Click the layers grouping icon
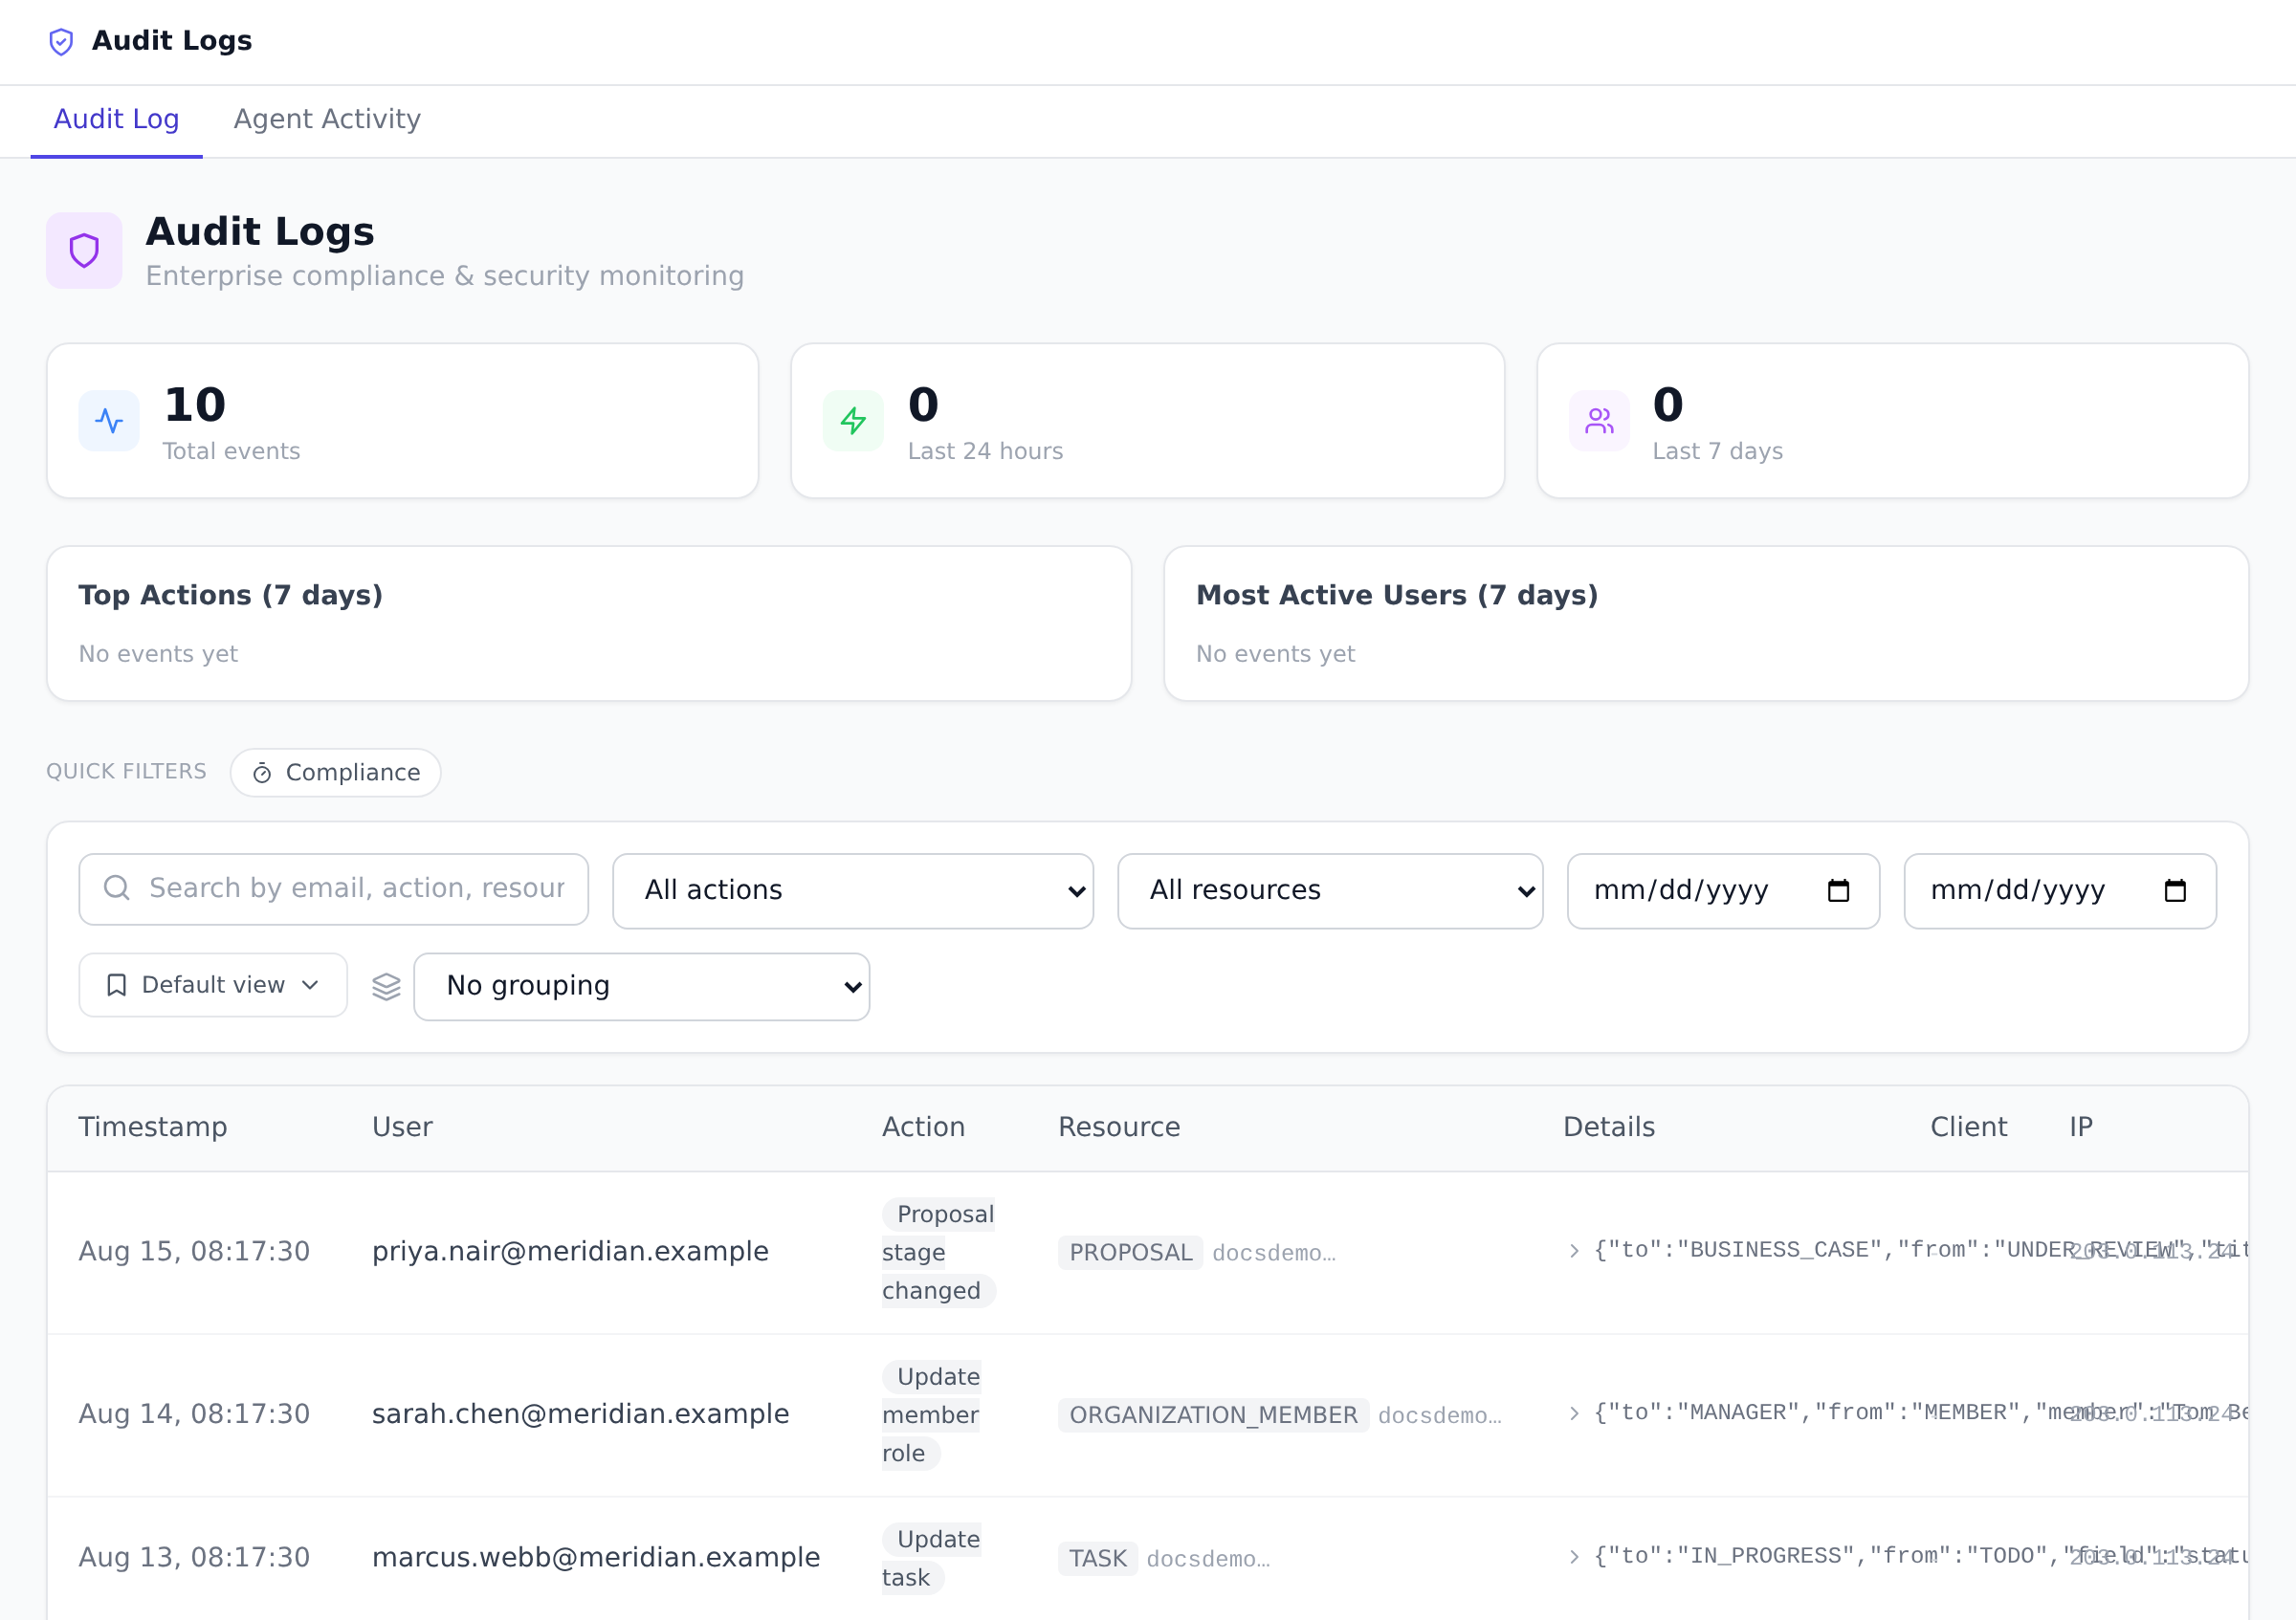 [386, 987]
